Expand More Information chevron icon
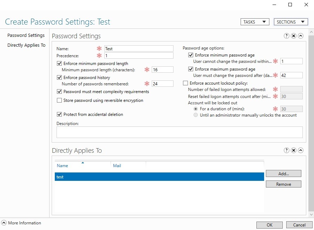 tap(4, 223)
